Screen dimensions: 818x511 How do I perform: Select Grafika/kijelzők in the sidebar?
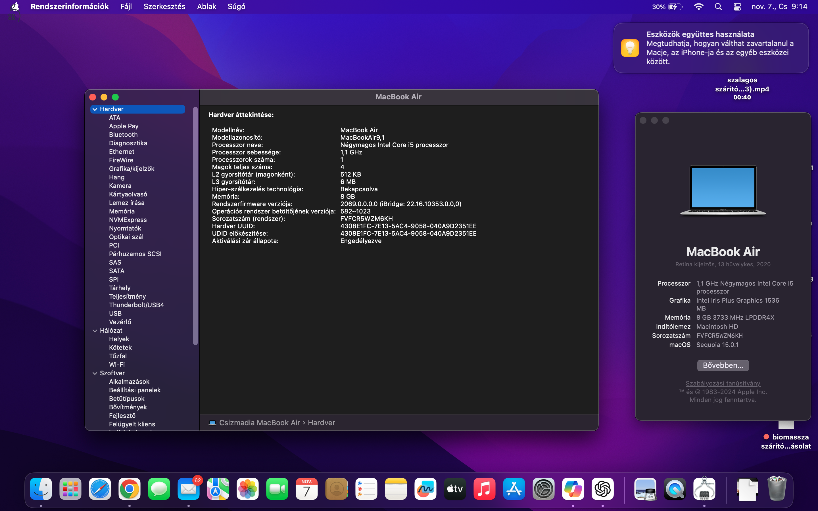coord(132,169)
